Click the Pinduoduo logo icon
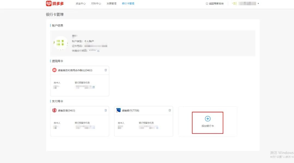 (x=48, y=4)
